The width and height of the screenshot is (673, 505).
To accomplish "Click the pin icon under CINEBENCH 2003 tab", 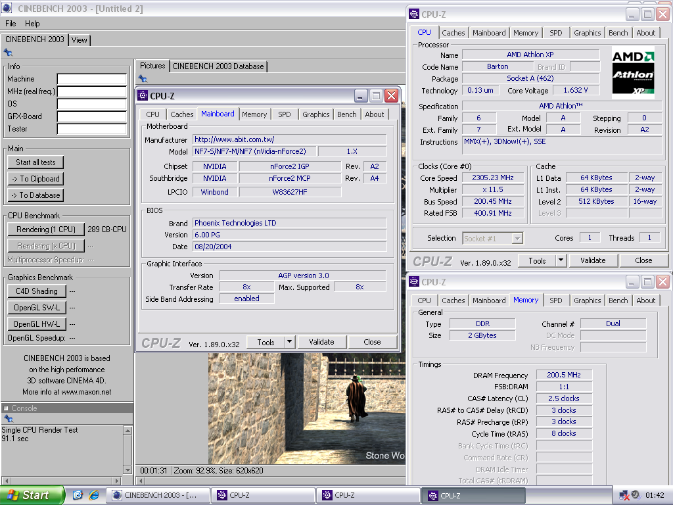I will tap(8, 53).
